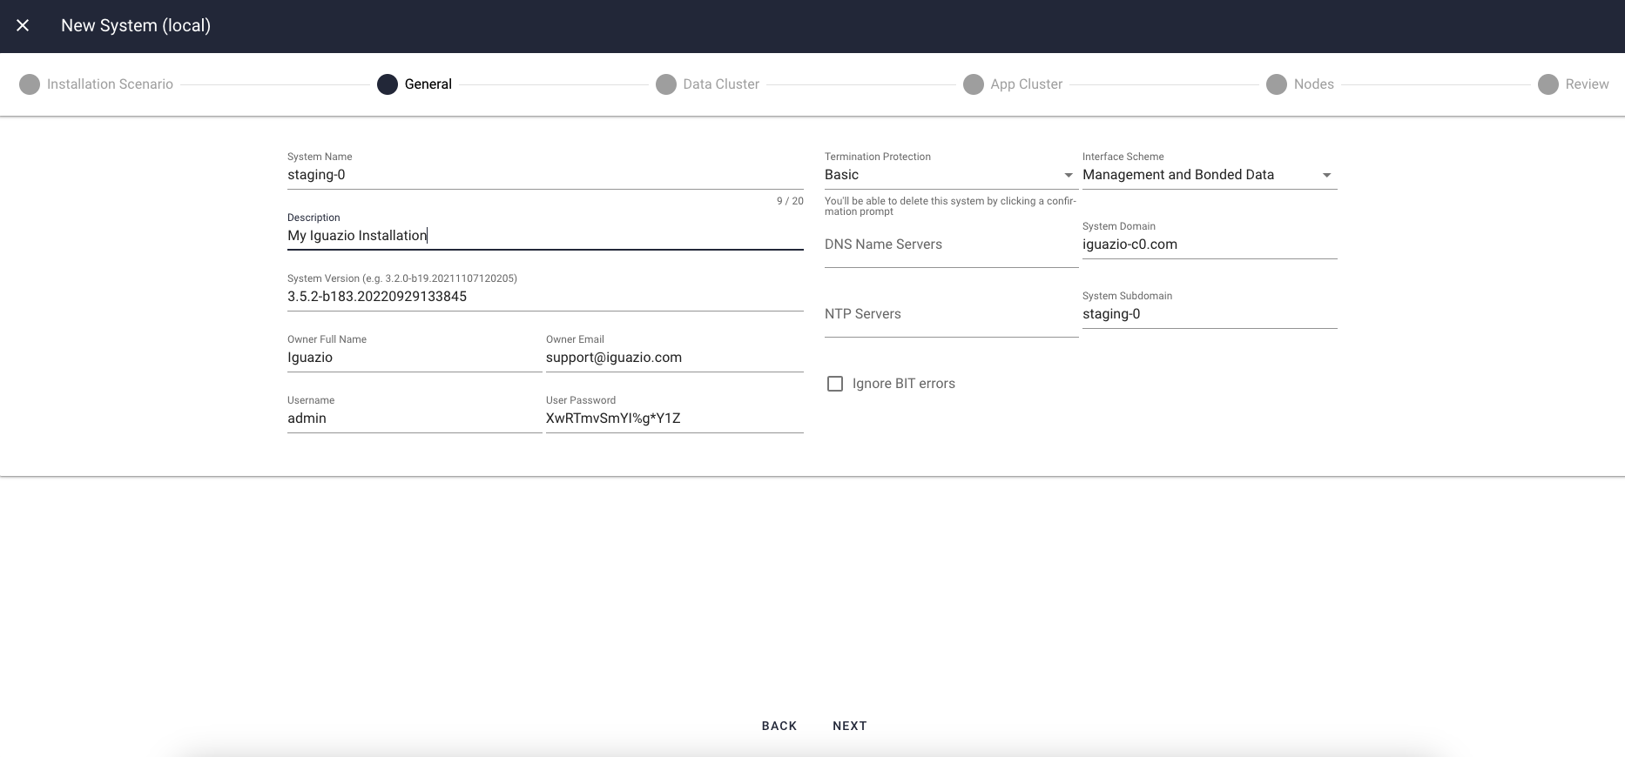Click the Management and Bonded Data value
The image size is (1625, 757).
[x=1178, y=175]
